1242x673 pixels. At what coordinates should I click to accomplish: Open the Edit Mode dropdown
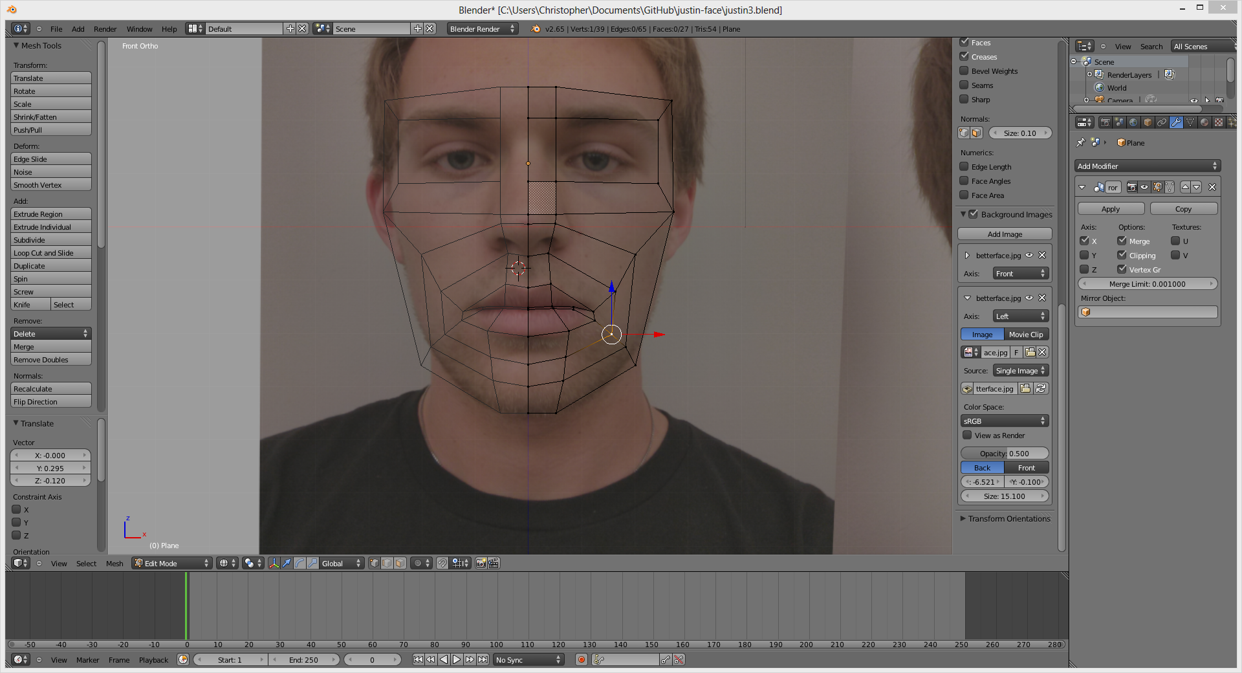point(171,563)
